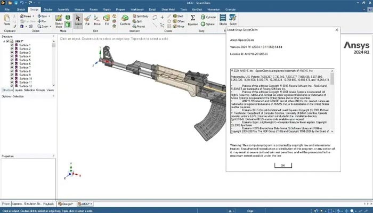Switch to the Sketch ribbon tab
This screenshot has height=213, width=373.
[21, 10]
